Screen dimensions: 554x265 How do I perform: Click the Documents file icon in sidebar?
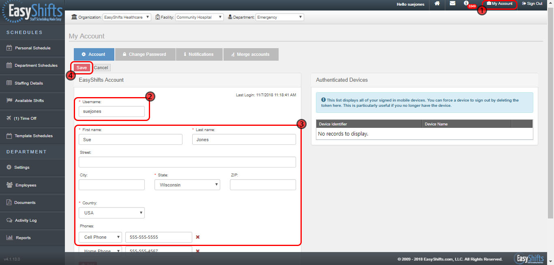(x=9, y=203)
